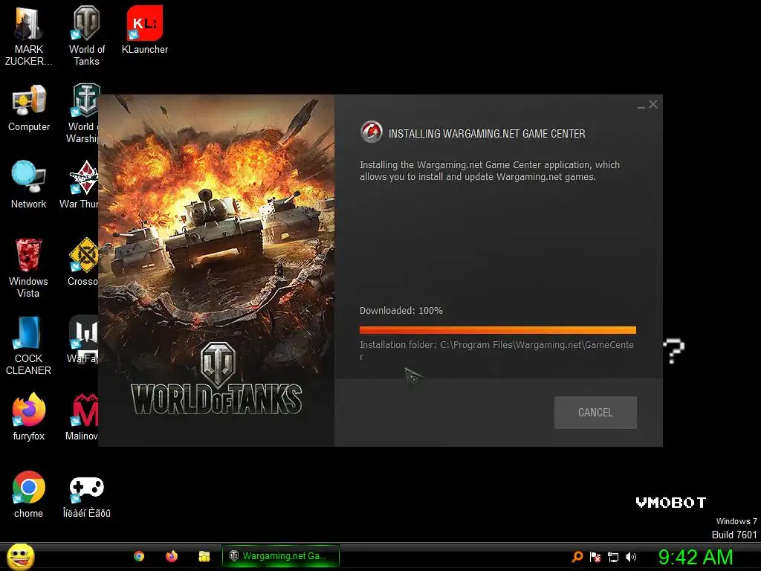Click the 9:42 AM taskbar clock
The image size is (761, 571).
click(696, 557)
